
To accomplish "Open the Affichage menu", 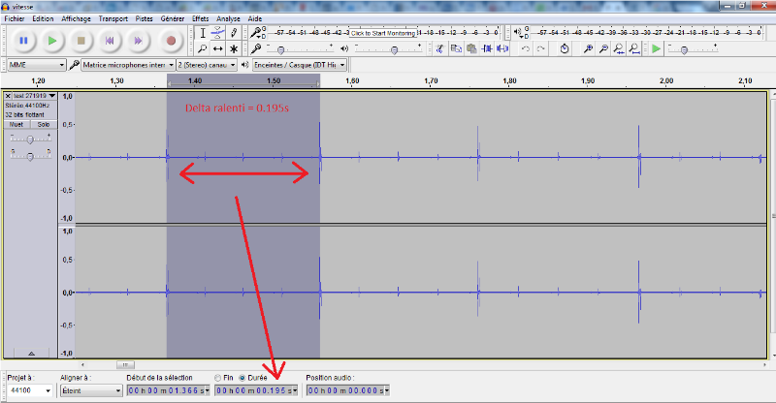I will tap(76, 18).
